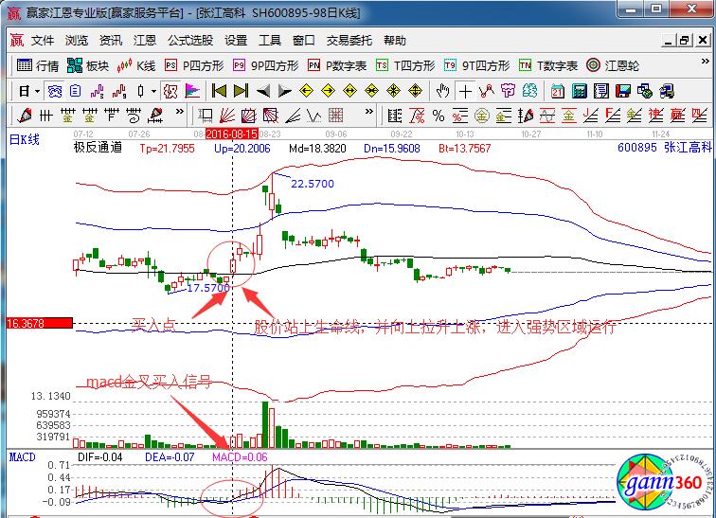716x518 pixels.
Task: Toggle the crosshair cursor tool
Action: click(465, 92)
